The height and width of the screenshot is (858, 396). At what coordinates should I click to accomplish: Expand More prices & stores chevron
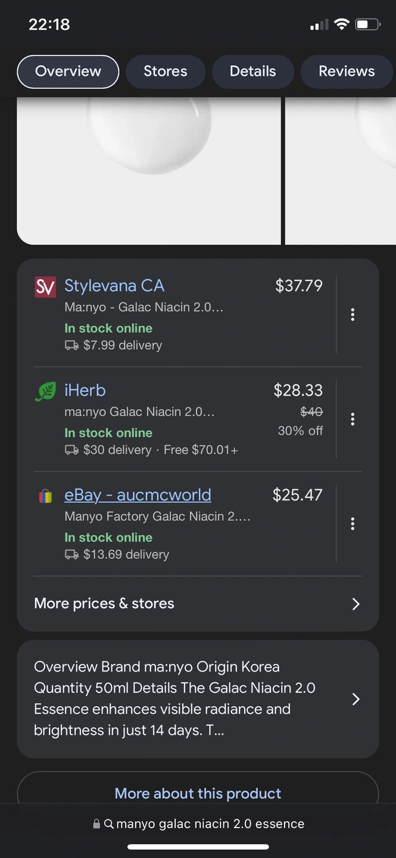[x=356, y=604]
